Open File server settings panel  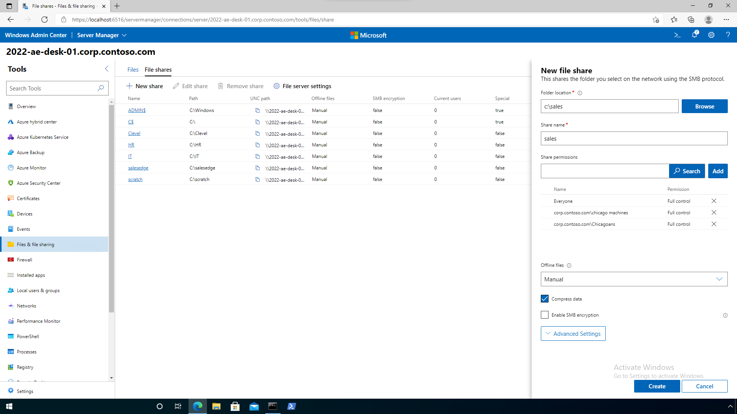tap(302, 86)
